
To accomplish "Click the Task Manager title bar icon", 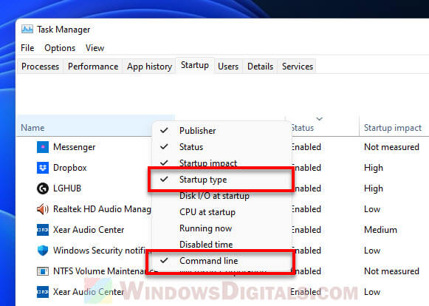I will (27, 30).
